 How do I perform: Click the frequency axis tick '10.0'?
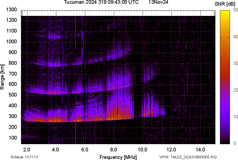(x=142, y=150)
